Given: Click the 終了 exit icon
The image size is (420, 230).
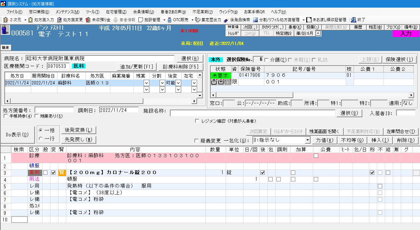Looking at the screenshot, I should coord(354,20).
